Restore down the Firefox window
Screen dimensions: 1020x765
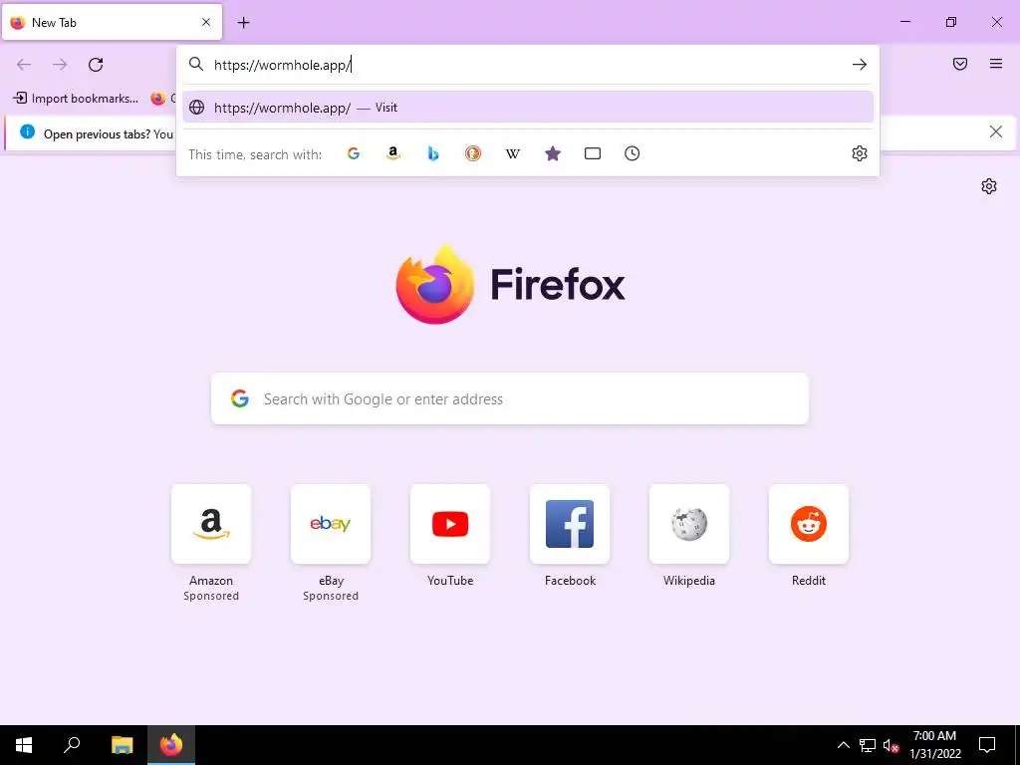pyautogui.click(x=951, y=22)
